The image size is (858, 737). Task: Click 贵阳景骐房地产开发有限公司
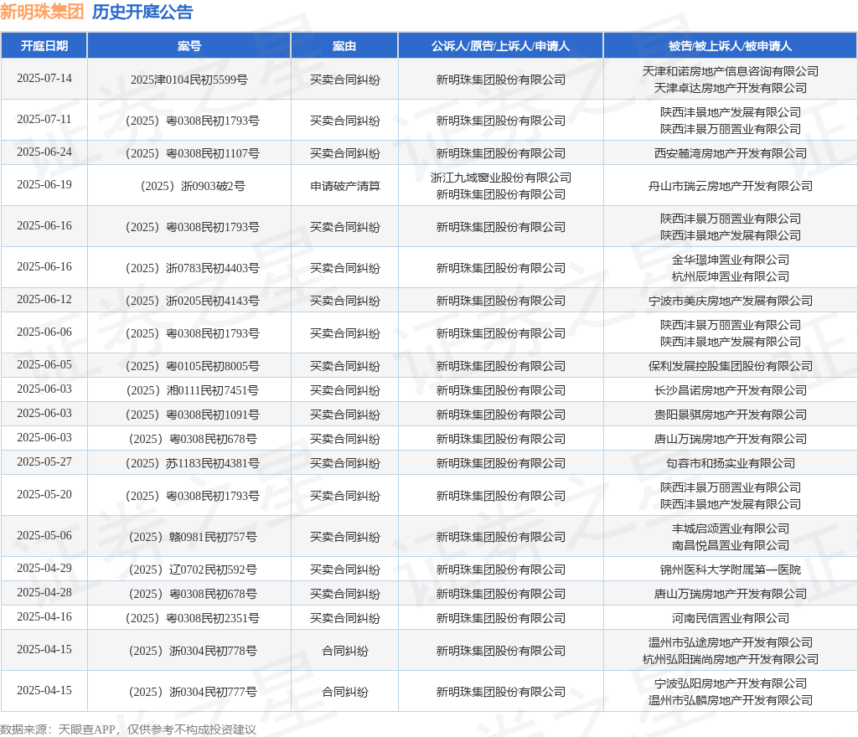[731, 415]
